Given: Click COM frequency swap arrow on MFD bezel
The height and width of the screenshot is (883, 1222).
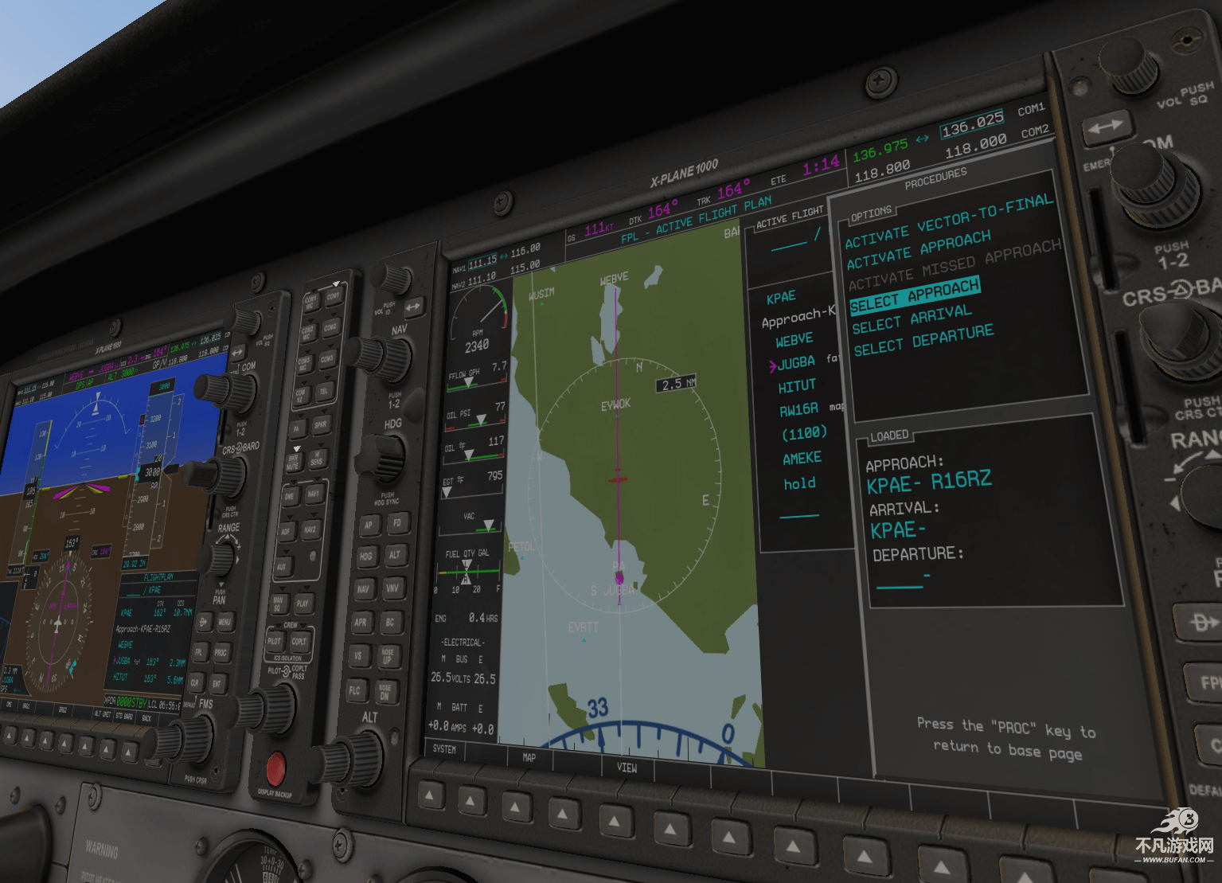Looking at the screenshot, I should [1107, 127].
